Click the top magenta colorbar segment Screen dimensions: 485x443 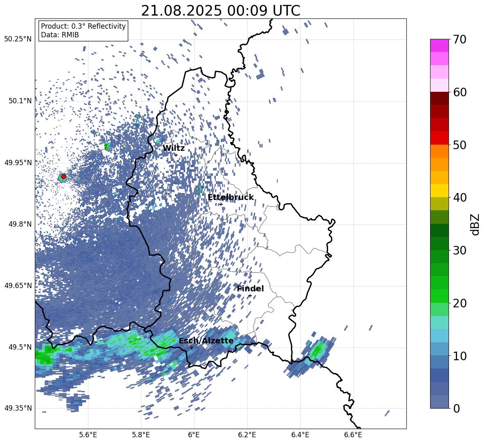(439, 46)
